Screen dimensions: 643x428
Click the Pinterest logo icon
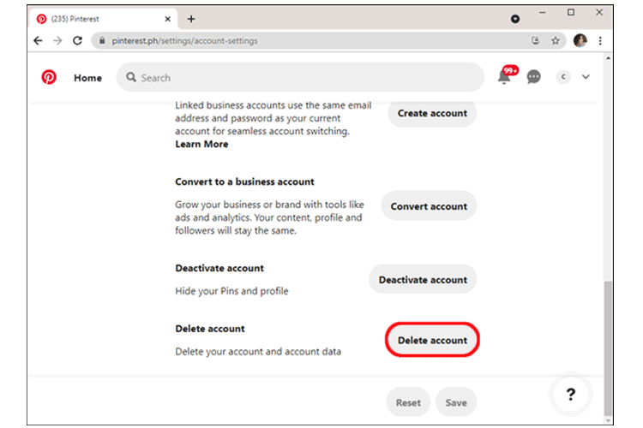click(49, 77)
